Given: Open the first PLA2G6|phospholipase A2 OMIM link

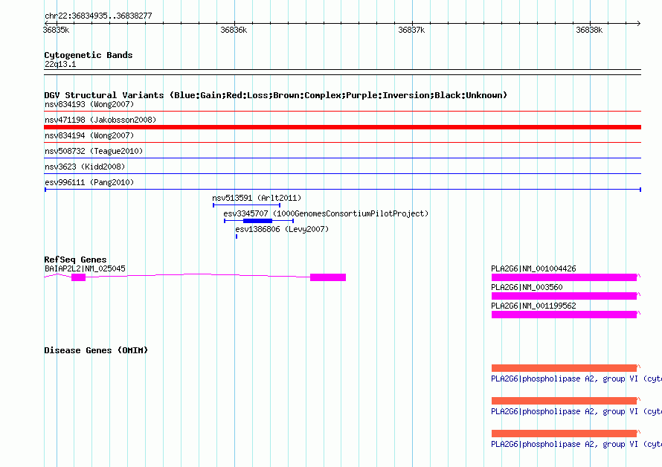Looking at the screenshot, I should [x=576, y=379].
